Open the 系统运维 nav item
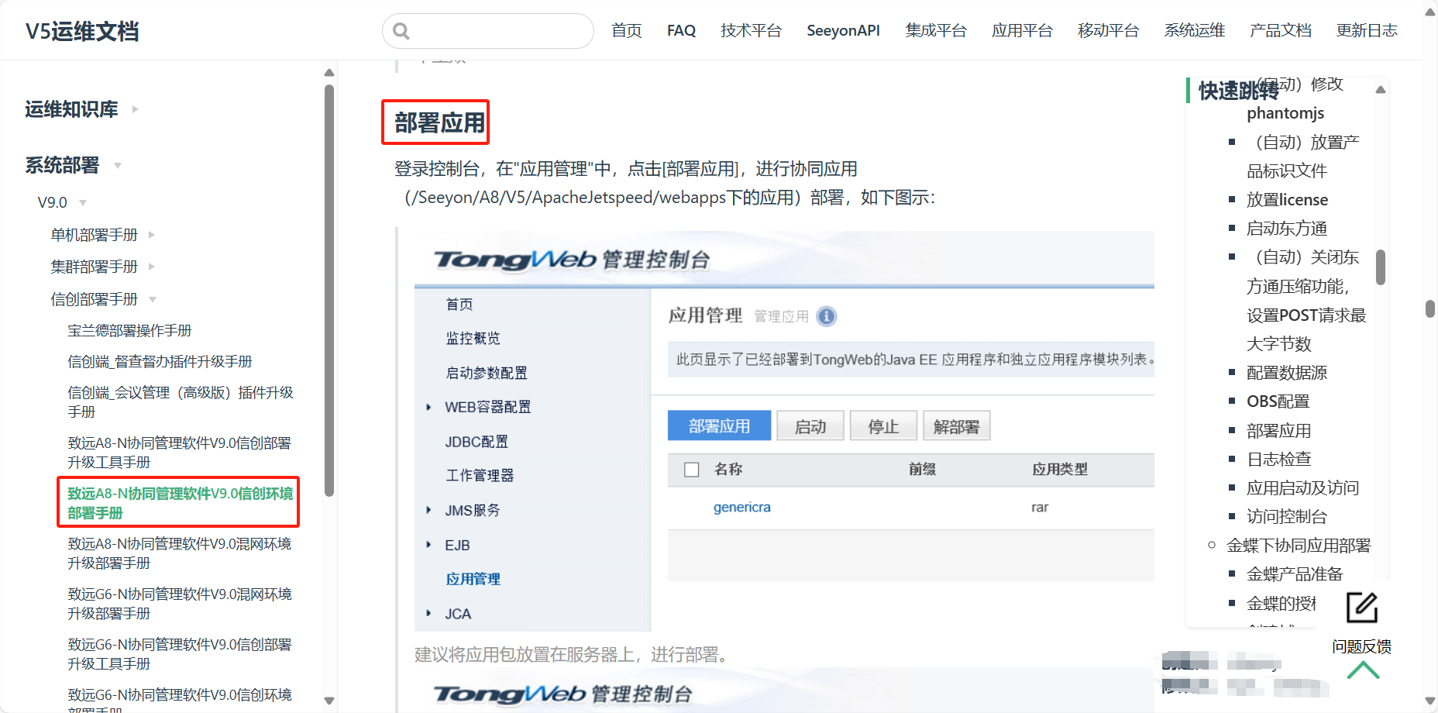1438x713 pixels. tap(1194, 30)
